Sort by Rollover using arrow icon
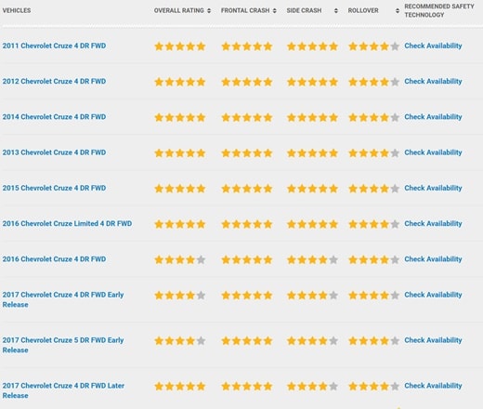The height and width of the screenshot is (409, 483). 398,11
